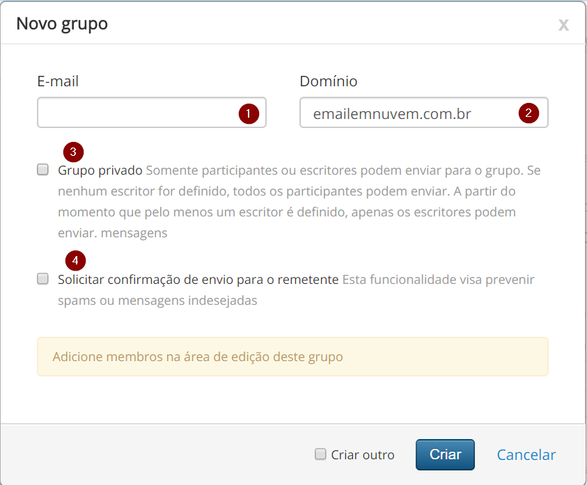Click the Cancelar link
This screenshot has height=485, width=587.
tap(526, 455)
